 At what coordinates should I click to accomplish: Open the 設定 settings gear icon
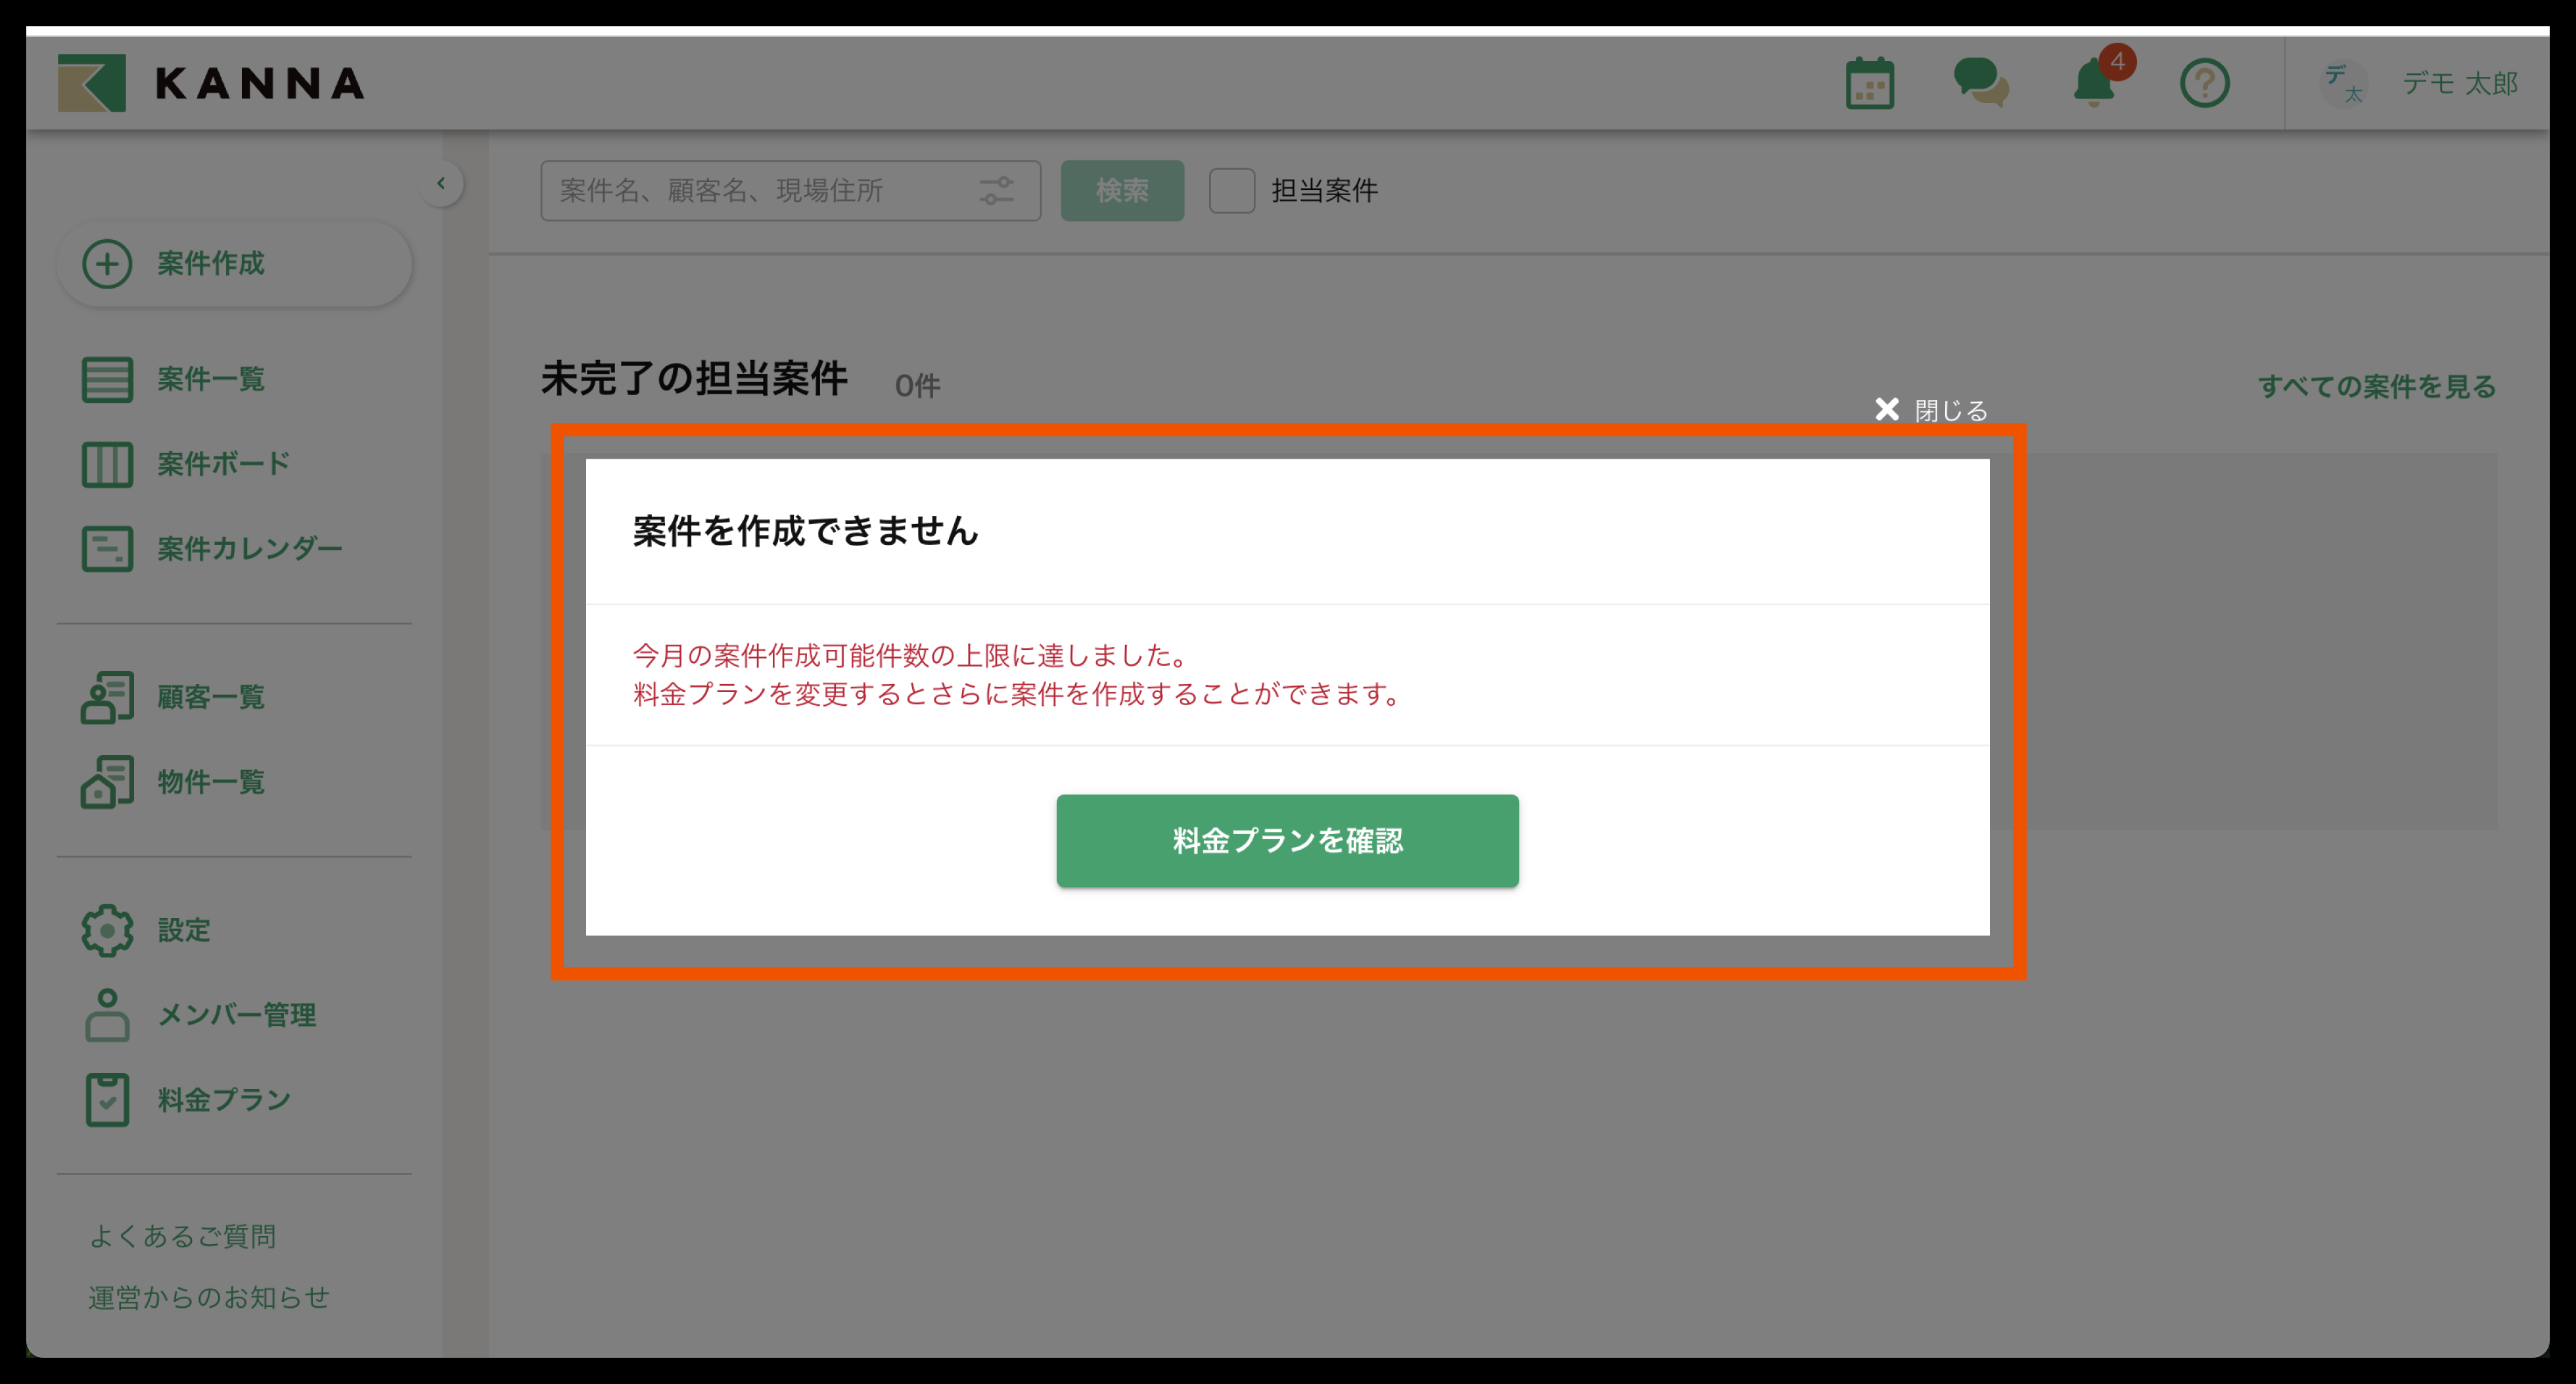click(x=107, y=930)
